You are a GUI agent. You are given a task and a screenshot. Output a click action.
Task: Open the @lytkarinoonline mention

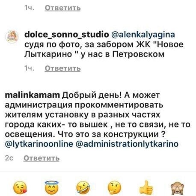pyautogui.click(x=39, y=144)
